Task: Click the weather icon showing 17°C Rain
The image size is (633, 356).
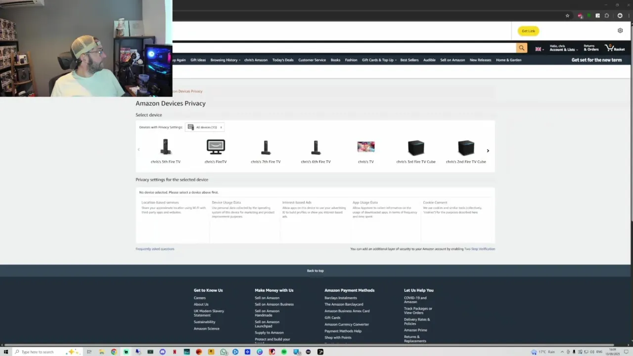Action: coord(534,352)
